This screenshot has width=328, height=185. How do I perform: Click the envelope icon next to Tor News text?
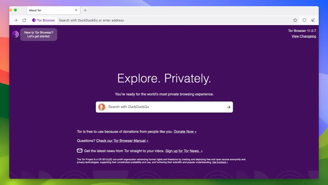[x=79, y=151]
